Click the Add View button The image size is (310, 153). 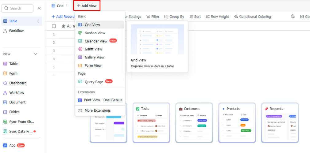click(x=87, y=6)
